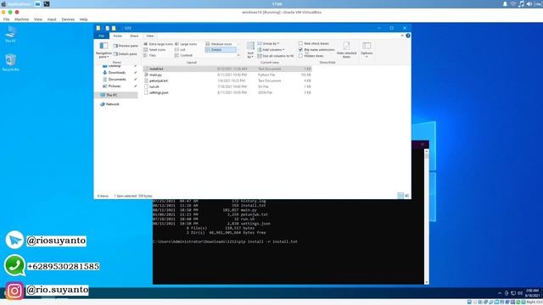
Task: Open the Group by dropdown
Action: click(268, 43)
